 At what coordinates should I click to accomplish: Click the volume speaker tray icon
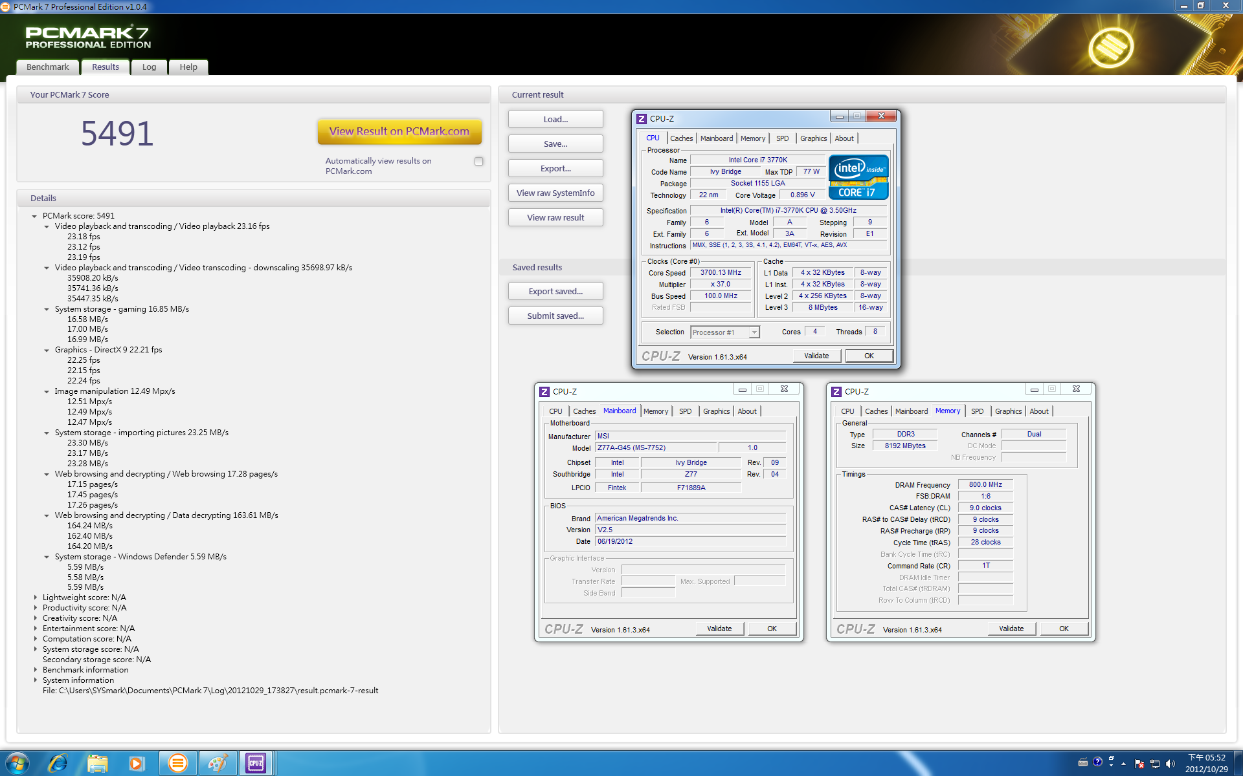pos(1170,764)
